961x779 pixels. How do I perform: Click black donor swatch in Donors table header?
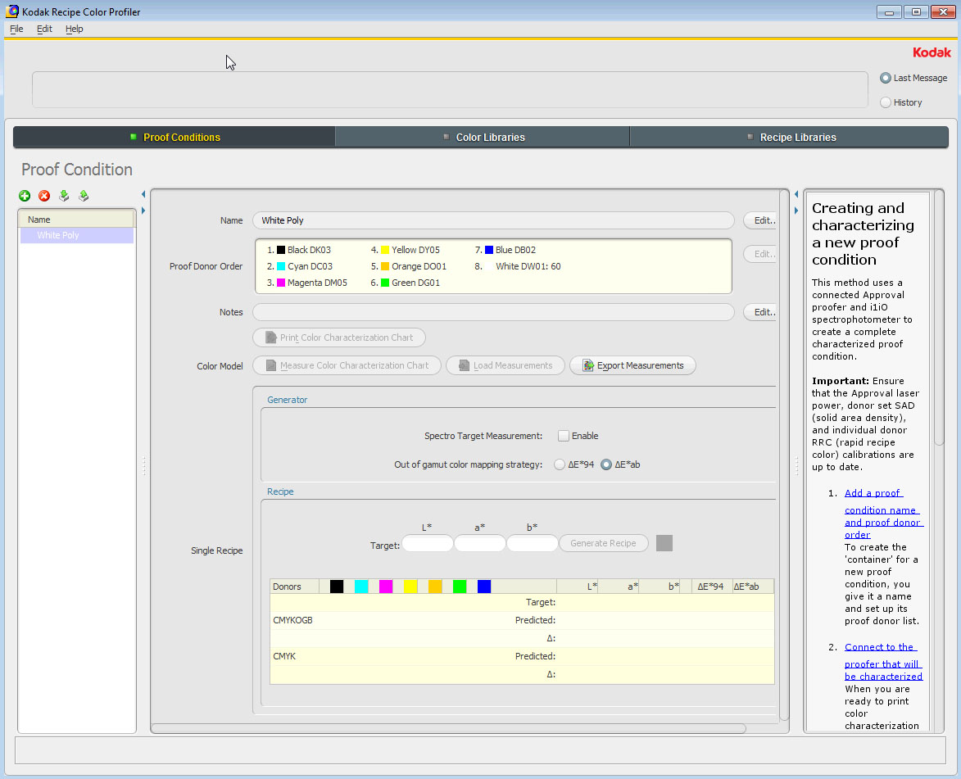(x=337, y=587)
